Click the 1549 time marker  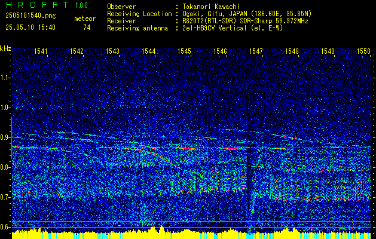coord(328,51)
